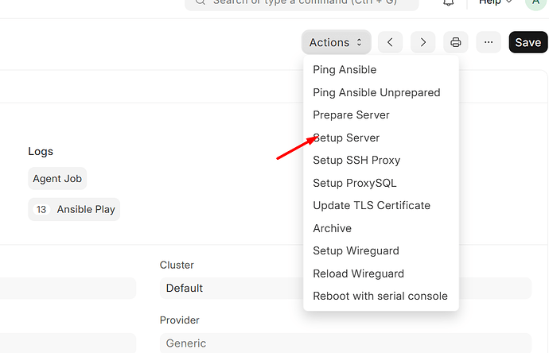Open the three-dots more options menu
Image resolution: width=549 pixels, height=353 pixels.
489,42
